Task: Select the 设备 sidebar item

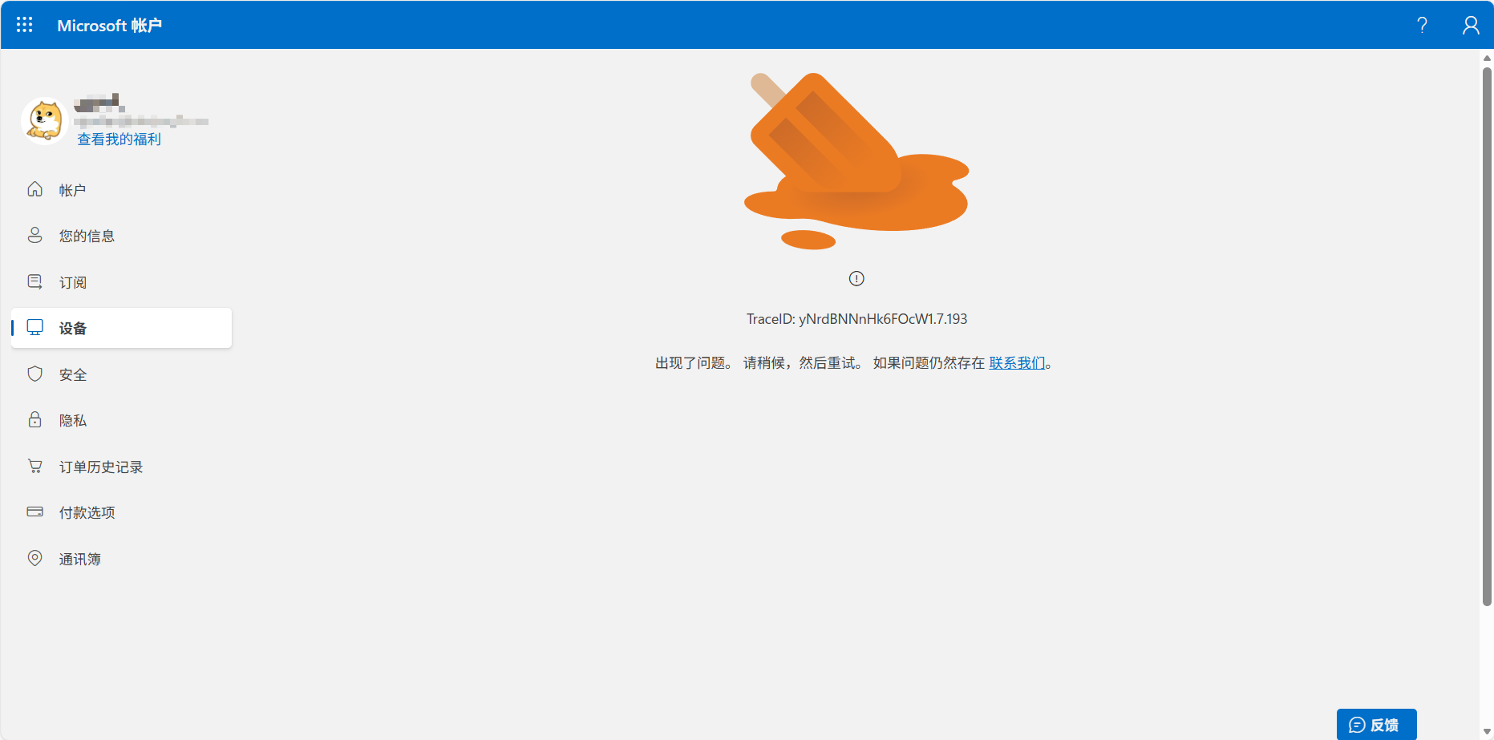Action: (x=121, y=328)
